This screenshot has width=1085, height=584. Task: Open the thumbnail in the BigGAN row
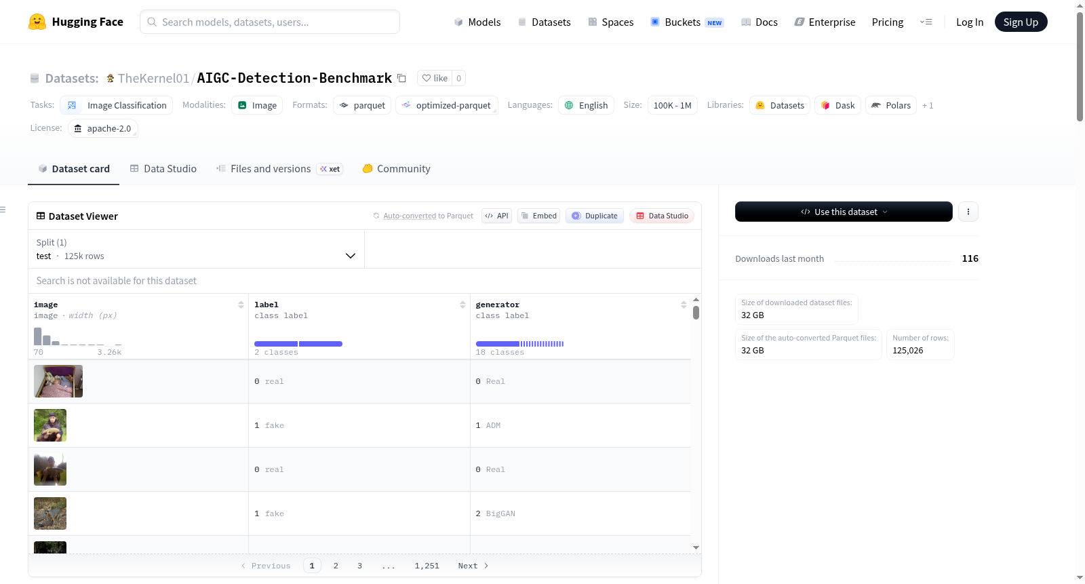[x=50, y=513]
